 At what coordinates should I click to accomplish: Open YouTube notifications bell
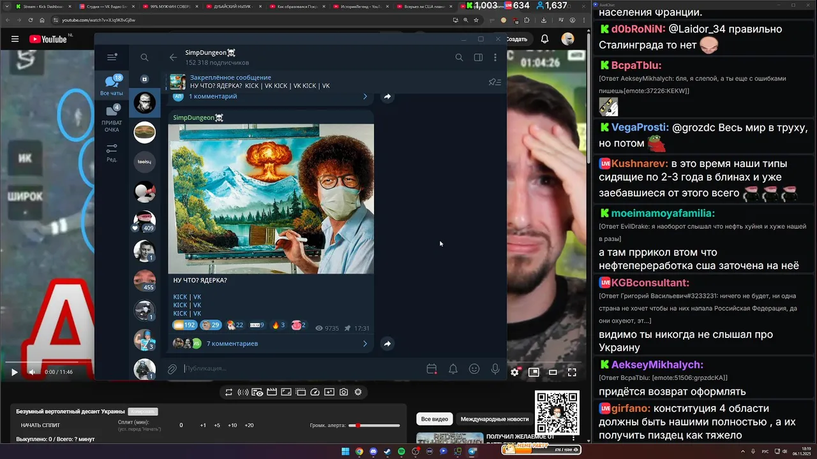544,39
